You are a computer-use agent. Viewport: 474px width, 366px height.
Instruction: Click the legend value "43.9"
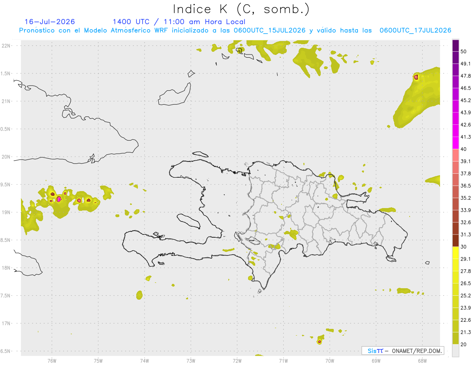pyautogui.click(x=466, y=113)
